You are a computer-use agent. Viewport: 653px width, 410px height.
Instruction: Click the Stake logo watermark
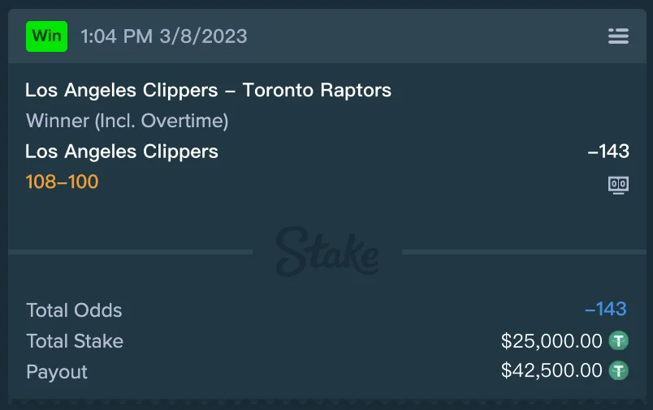pos(326,251)
